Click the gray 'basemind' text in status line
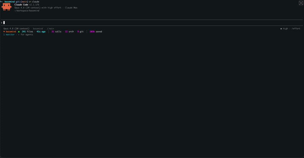This screenshot has height=158, width=304. (x=38, y=29)
